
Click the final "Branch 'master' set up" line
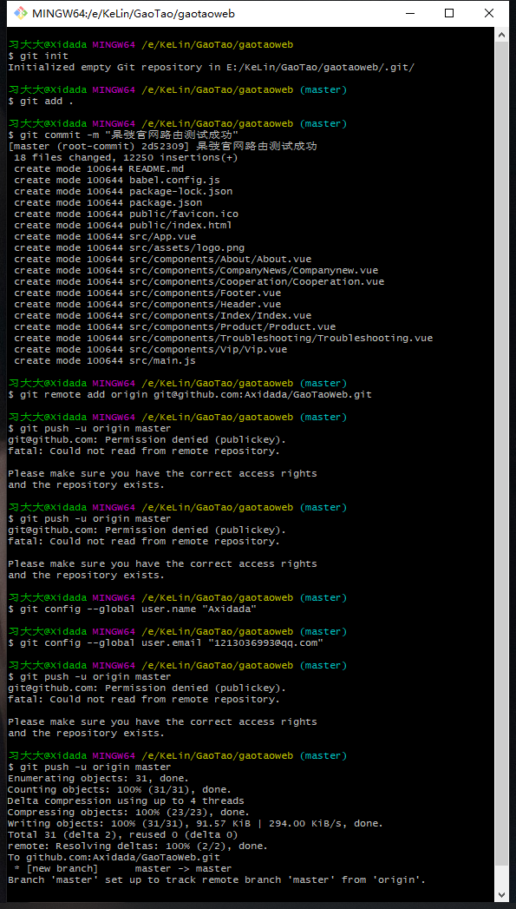[x=217, y=879]
